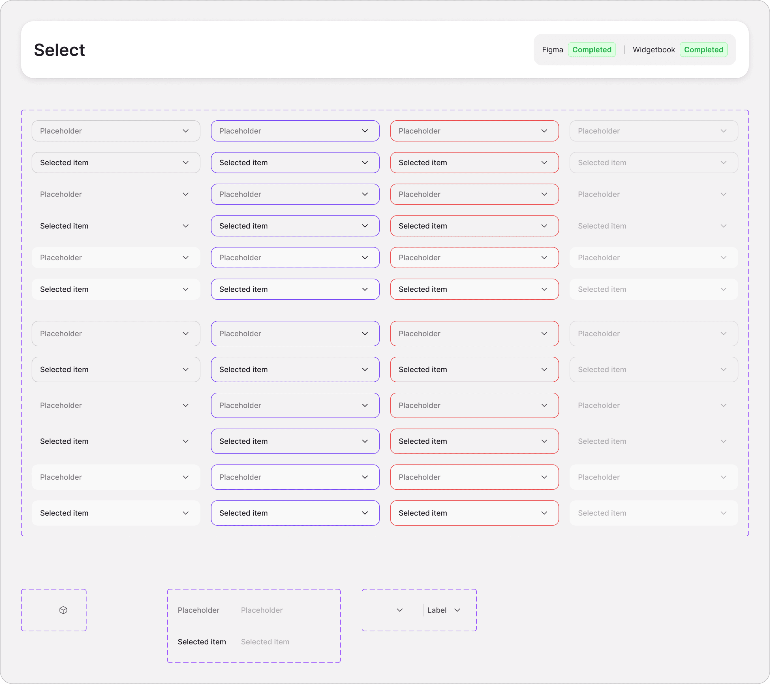Click chevron in bottommost purple-bordered Selected item select
This screenshot has width=770, height=684.
pos(365,513)
